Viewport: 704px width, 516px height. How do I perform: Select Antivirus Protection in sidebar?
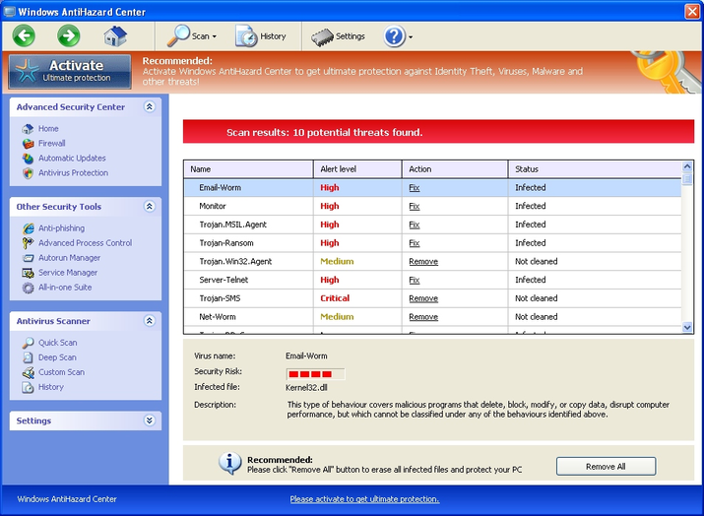pos(72,173)
